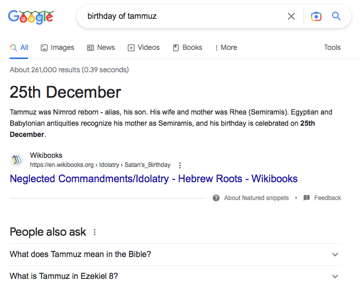This screenshot has width=360, height=284.
Task: Open three-dot menu next to Wikibooks URL
Action: 180,165
